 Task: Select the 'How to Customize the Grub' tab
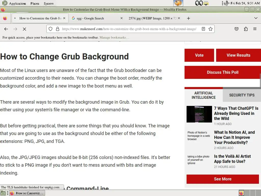click(x=40, y=18)
